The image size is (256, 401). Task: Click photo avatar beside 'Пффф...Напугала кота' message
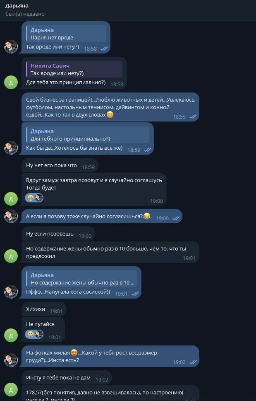tap(11, 292)
